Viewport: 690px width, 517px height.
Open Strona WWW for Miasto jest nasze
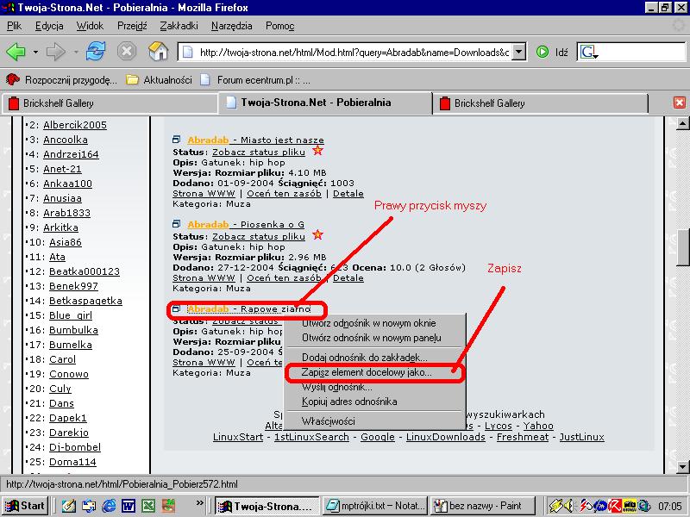(x=204, y=194)
